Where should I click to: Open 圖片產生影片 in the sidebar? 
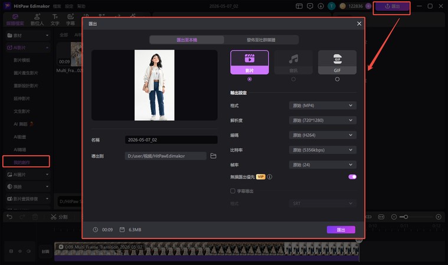tap(26, 73)
